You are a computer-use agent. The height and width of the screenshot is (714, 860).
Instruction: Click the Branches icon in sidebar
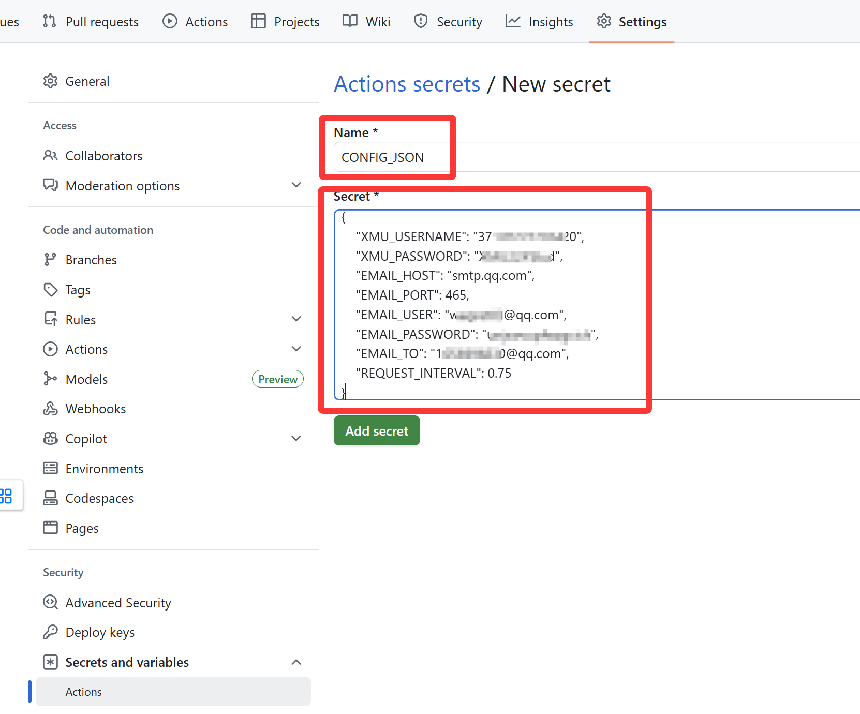coord(50,260)
